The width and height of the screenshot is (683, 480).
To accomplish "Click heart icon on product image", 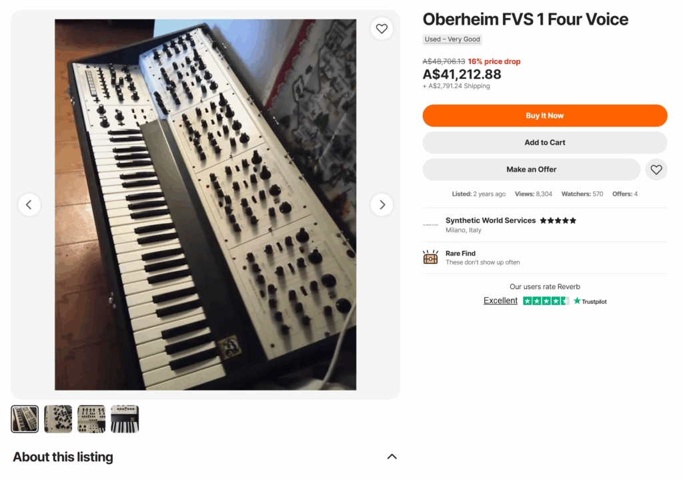I will pyautogui.click(x=382, y=29).
